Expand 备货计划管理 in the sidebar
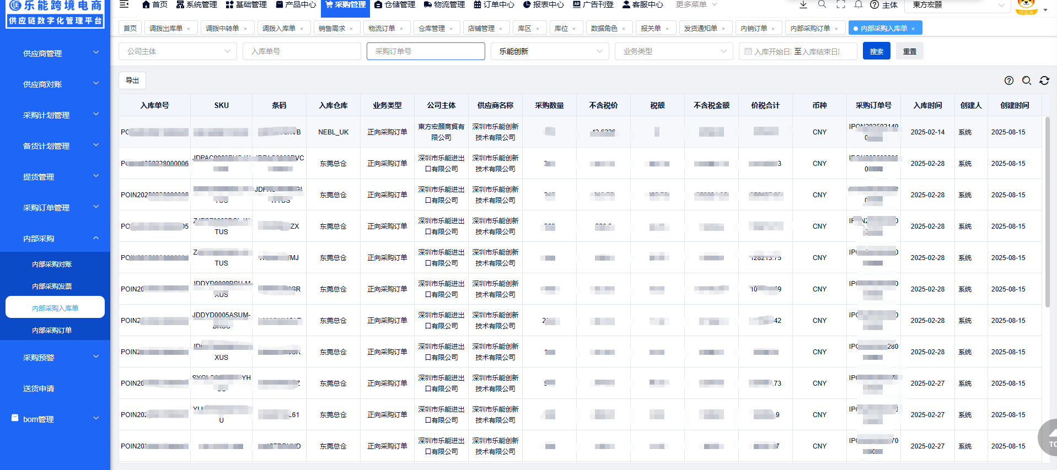Viewport: 1057px width, 470px height. pyautogui.click(x=55, y=146)
